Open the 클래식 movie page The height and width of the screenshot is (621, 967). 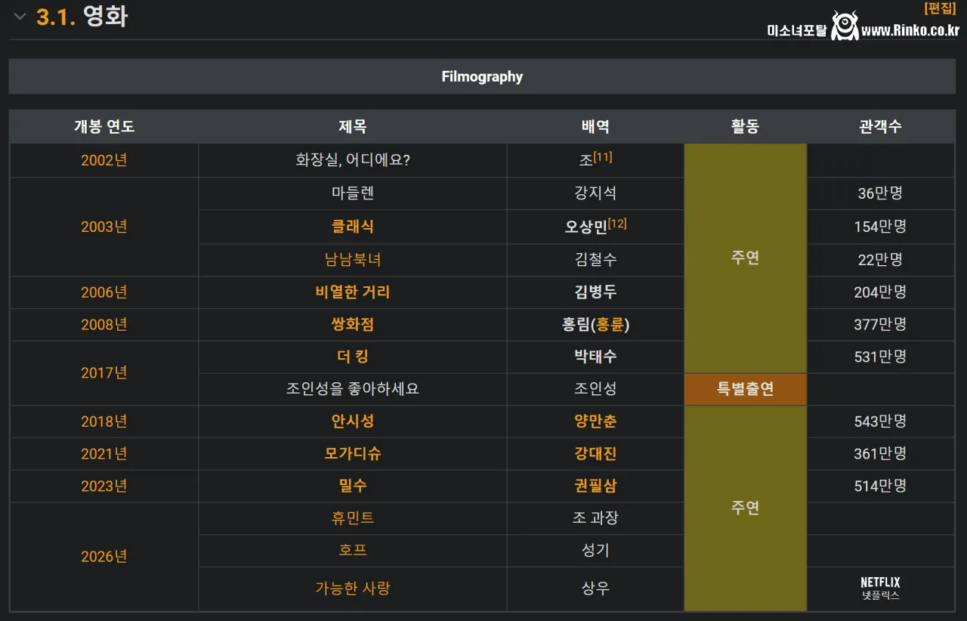click(352, 227)
